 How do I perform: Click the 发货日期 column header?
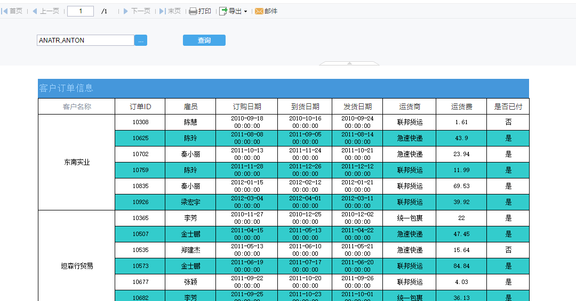coord(357,107)
